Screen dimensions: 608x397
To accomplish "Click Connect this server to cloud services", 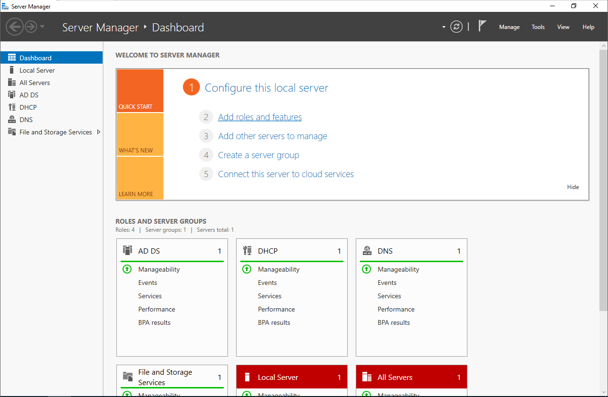I will [286, 174].
